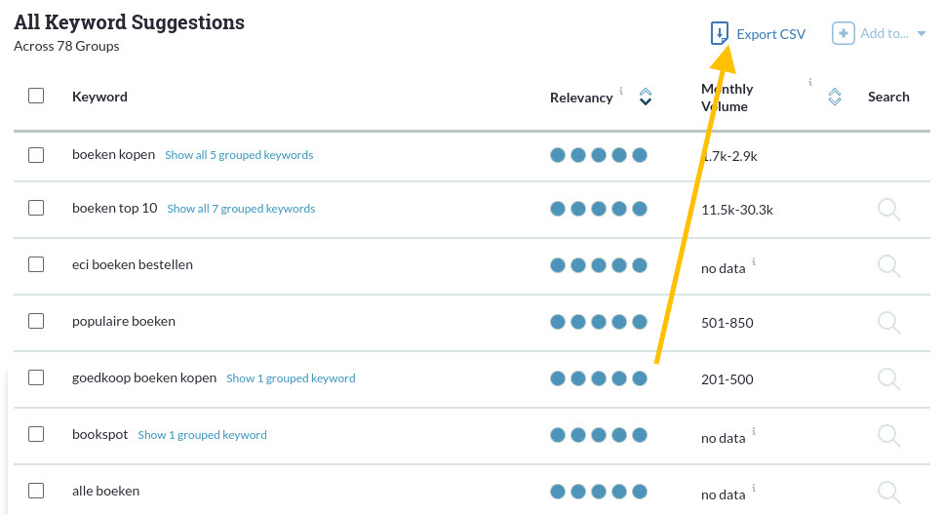Click the Export CSV link text
Viewport: 944px width, 515px height.
770,34
